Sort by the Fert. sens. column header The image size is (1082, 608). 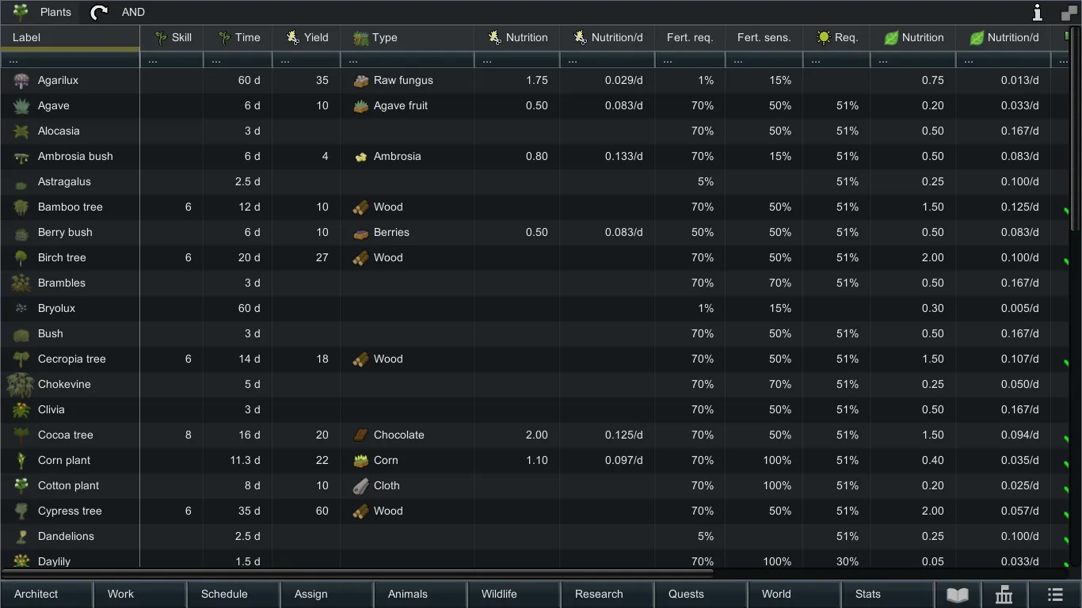click(x=764, y=37)
